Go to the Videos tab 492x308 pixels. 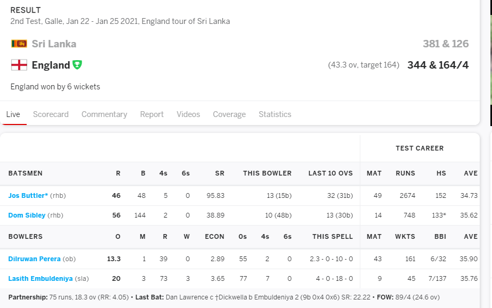(188, 114)
